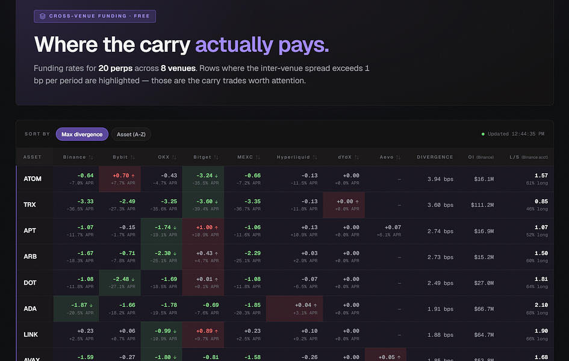Click TRX Bitget -3.60 highlighted cell
Image resolution: width=569 pixels, height=361 pixels.
tap(204, 205)
